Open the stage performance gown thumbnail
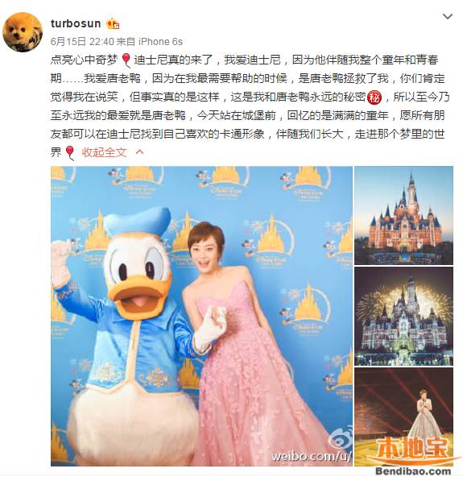The width and height of the screenshot is (463, 481). [403, 417]
